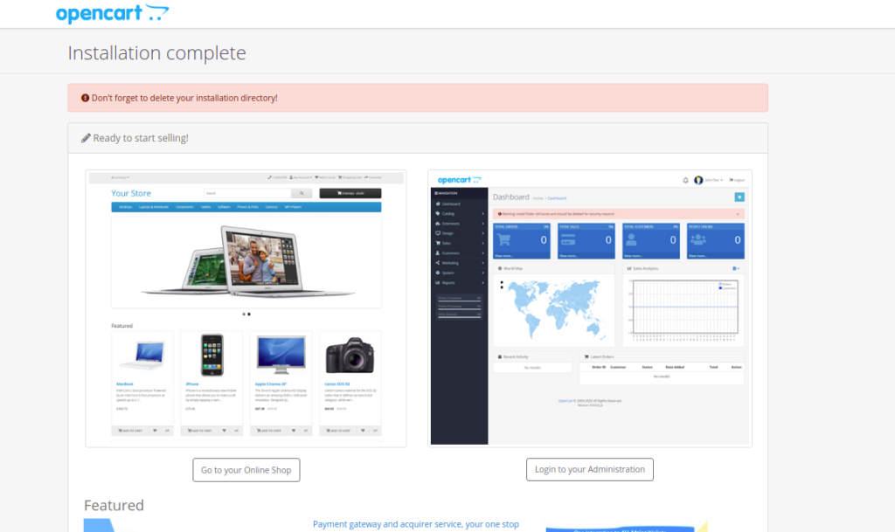Click the delete installation directory warning text
Viewport: 895px width, 532px height.
(x=184, y=98)
